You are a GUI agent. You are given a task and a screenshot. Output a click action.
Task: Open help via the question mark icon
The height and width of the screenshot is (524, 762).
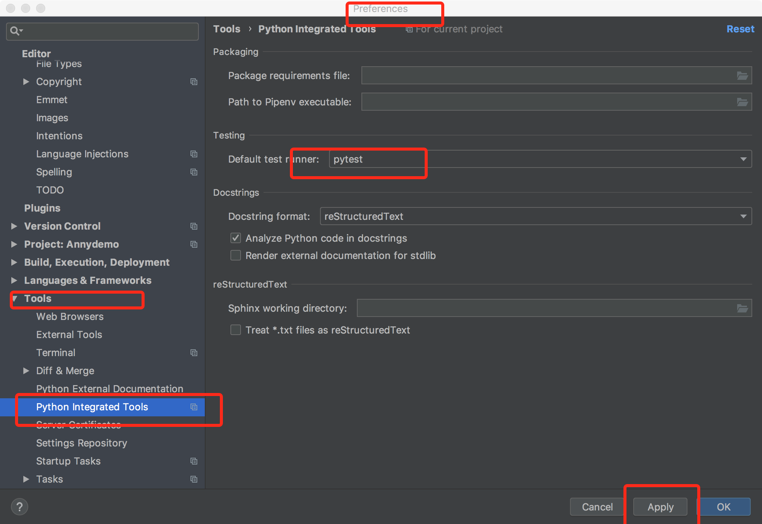[19, 507]
